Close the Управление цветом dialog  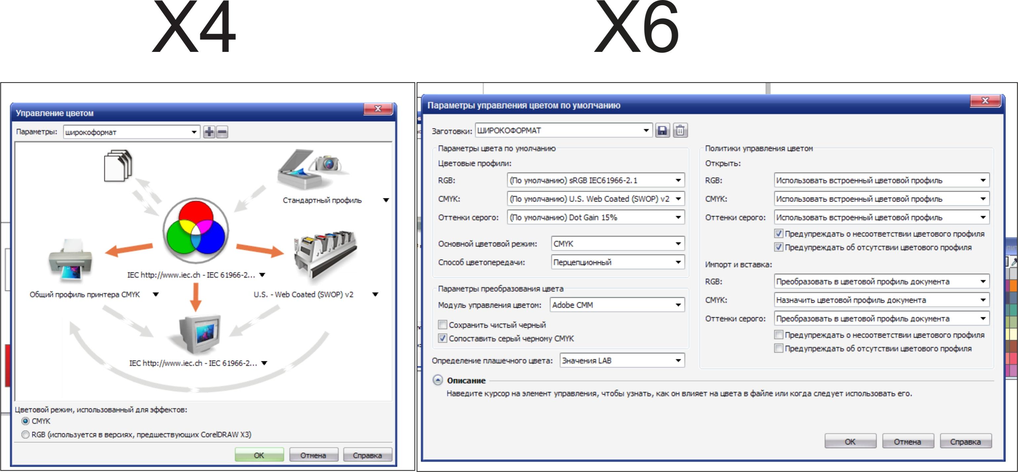[378, 109]
